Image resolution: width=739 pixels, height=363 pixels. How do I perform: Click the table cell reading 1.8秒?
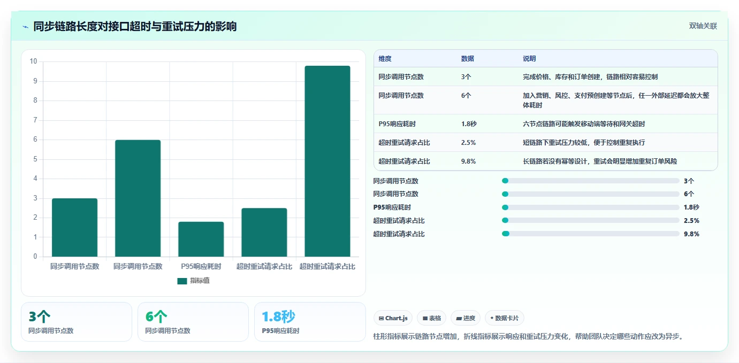point(469,123)
